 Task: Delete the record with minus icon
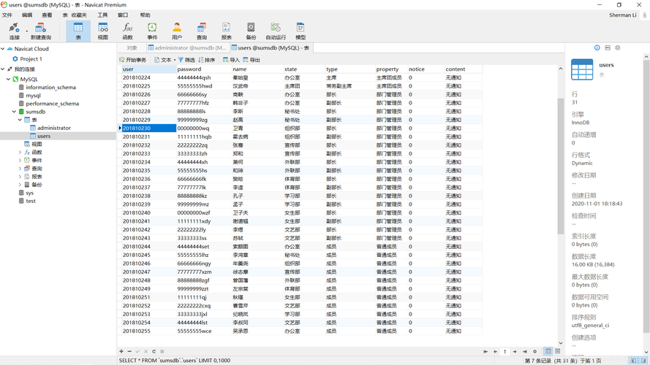129,351
